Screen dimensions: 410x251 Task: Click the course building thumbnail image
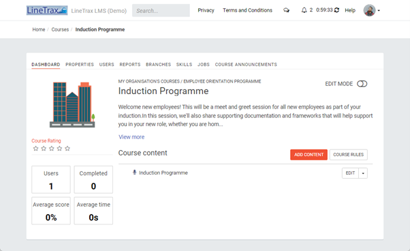(x=72, y=104)
